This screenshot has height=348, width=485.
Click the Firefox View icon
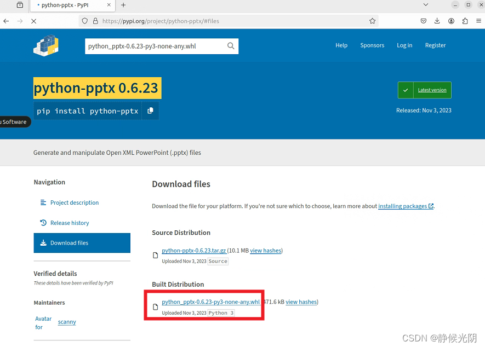[20, 5]
